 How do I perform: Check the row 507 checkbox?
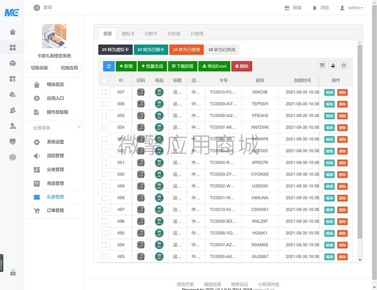104,92
